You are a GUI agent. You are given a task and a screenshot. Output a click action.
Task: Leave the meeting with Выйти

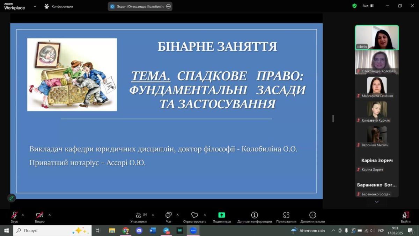pos(405,217)
